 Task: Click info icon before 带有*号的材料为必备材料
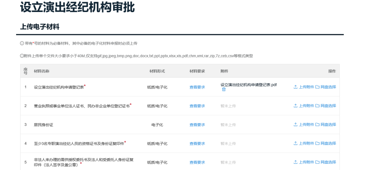point(22,43)
